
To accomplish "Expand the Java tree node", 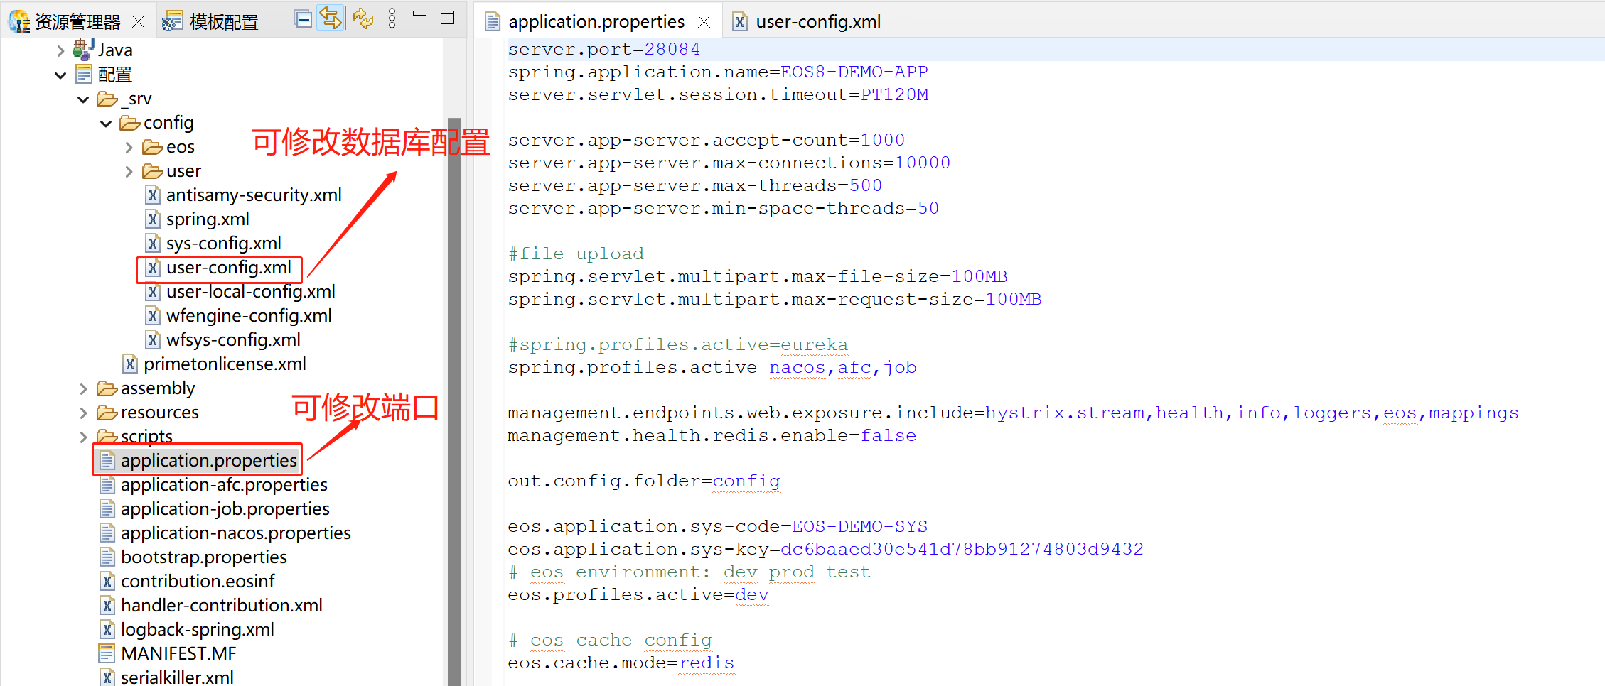I will [x=60, y=50].
